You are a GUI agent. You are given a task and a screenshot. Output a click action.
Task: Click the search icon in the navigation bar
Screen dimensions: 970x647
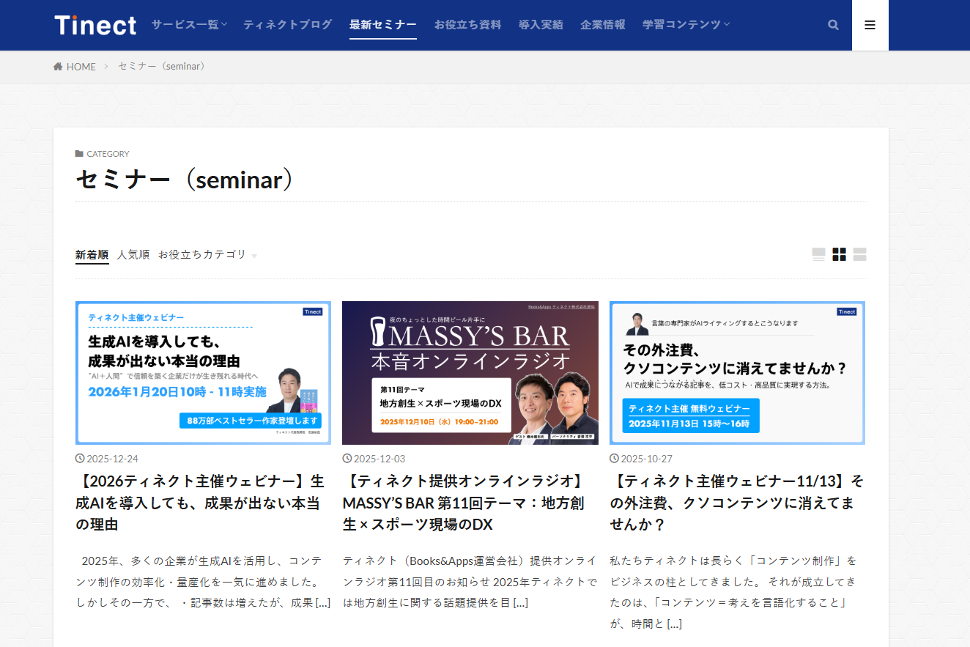click(x=833, y=24)
